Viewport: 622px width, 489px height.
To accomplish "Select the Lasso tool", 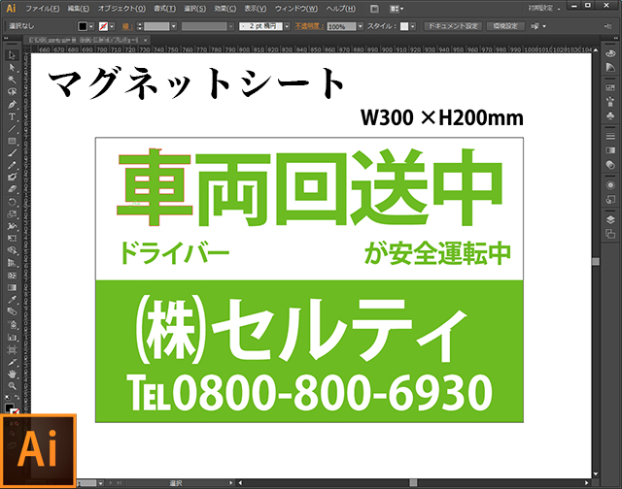I will coord(12,92).
